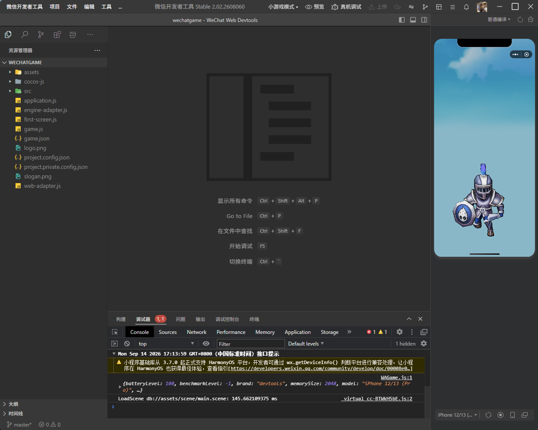The width and height of the screenshot is (538, 430).
Task: Open the Default levels dropdown
Action: [x=306, y=343]
